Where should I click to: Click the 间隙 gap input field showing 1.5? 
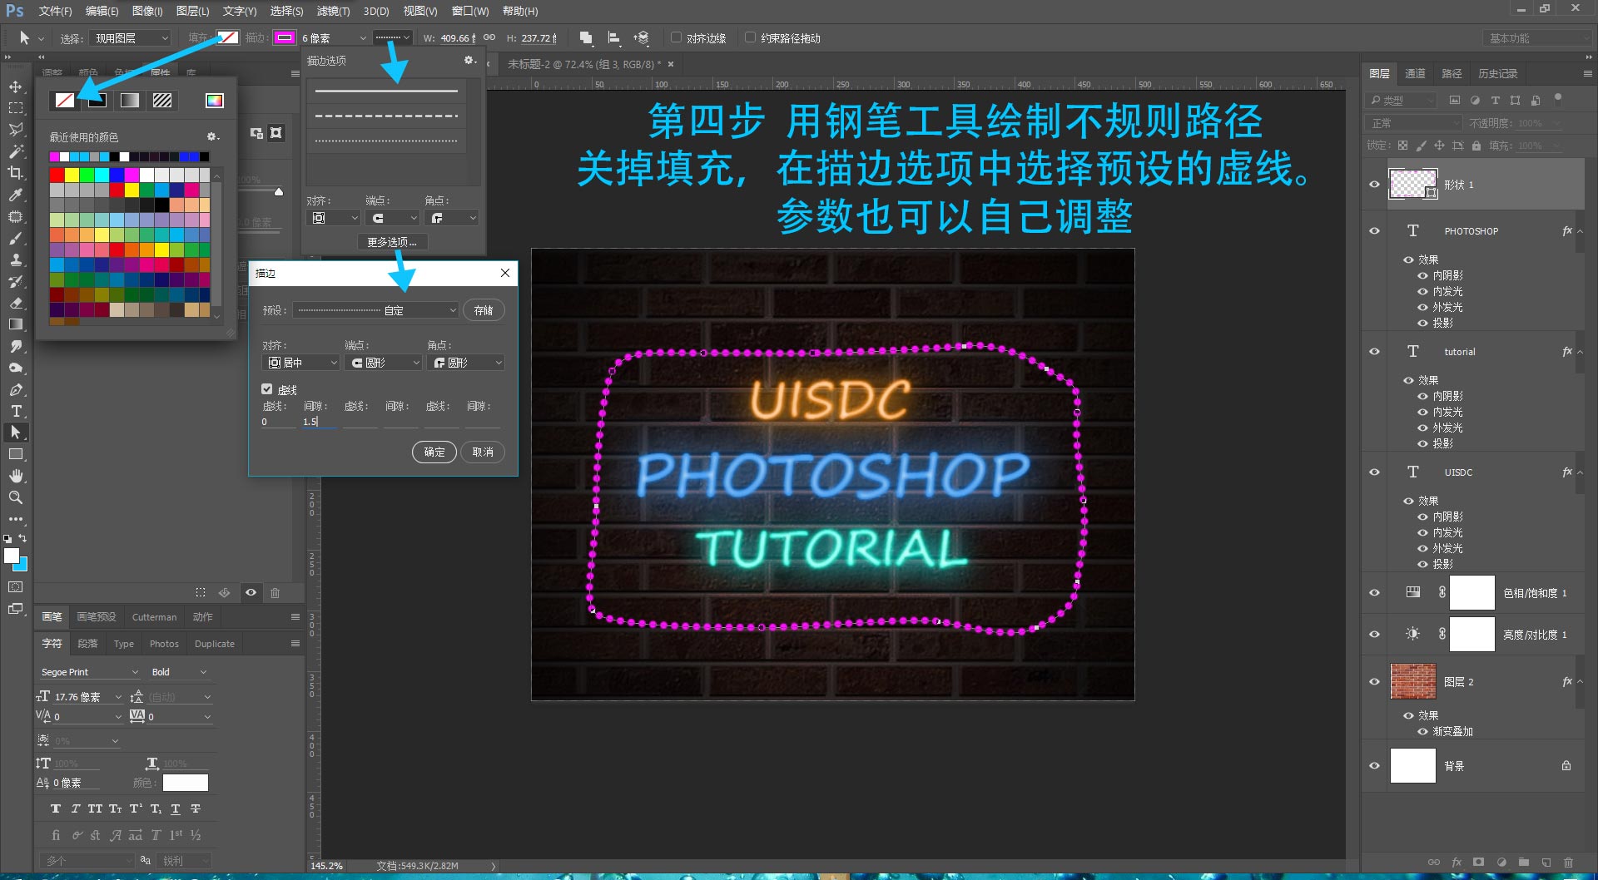319,422
